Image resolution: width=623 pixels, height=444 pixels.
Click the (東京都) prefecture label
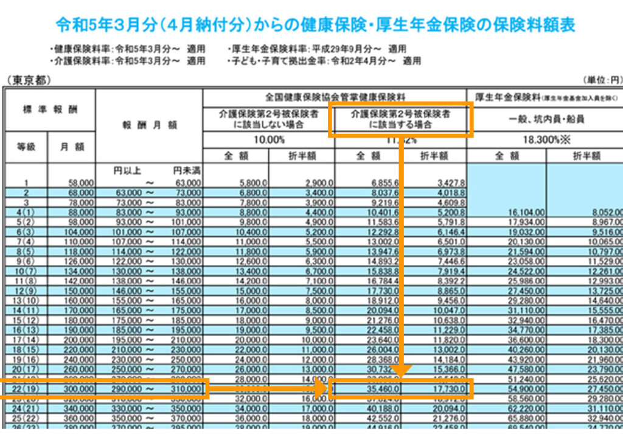point(29,80)
